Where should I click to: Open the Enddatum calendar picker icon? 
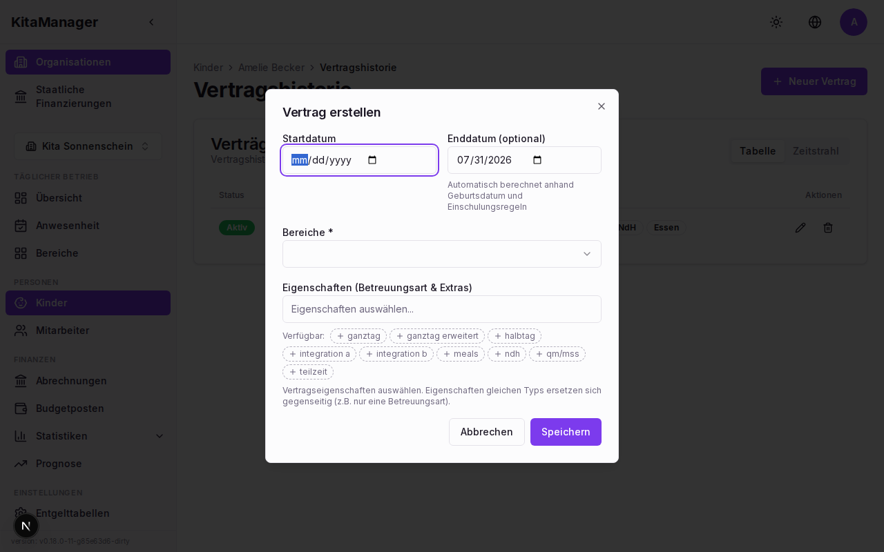(x=537, y=160)
